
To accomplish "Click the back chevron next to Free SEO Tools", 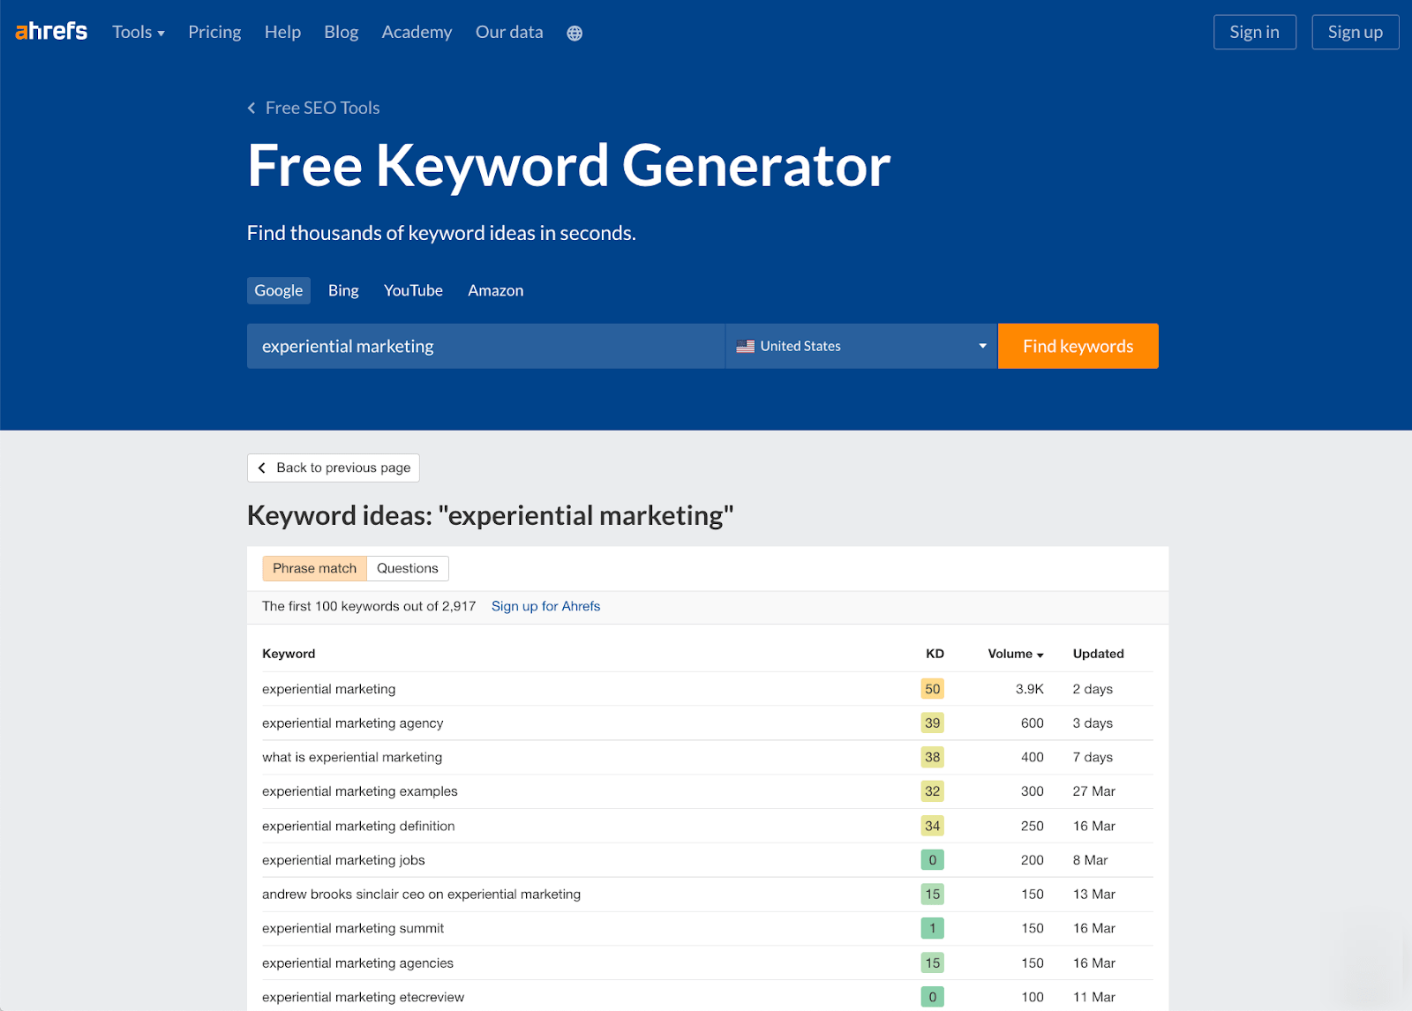I will (251, 107).
